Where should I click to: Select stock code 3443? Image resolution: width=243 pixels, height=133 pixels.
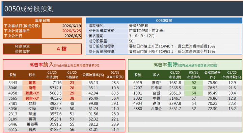(13, 83)
